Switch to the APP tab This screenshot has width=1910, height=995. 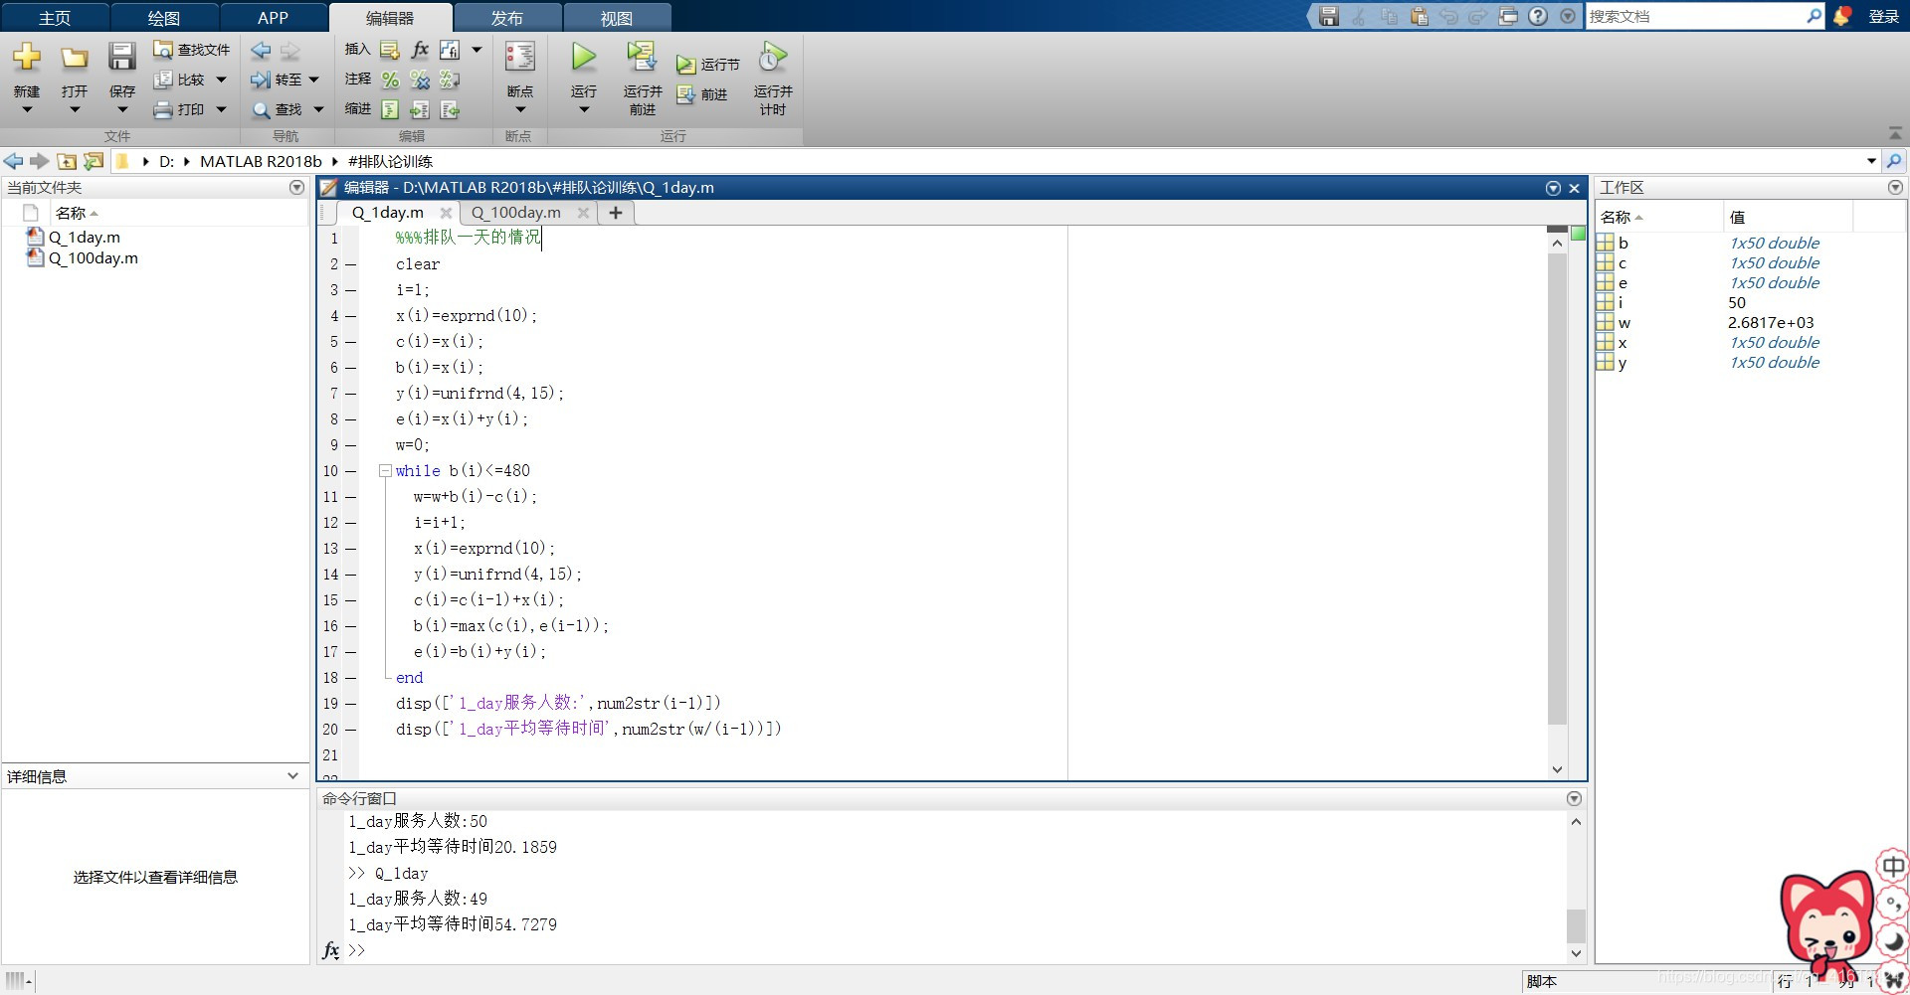click(x=273, y=18)
